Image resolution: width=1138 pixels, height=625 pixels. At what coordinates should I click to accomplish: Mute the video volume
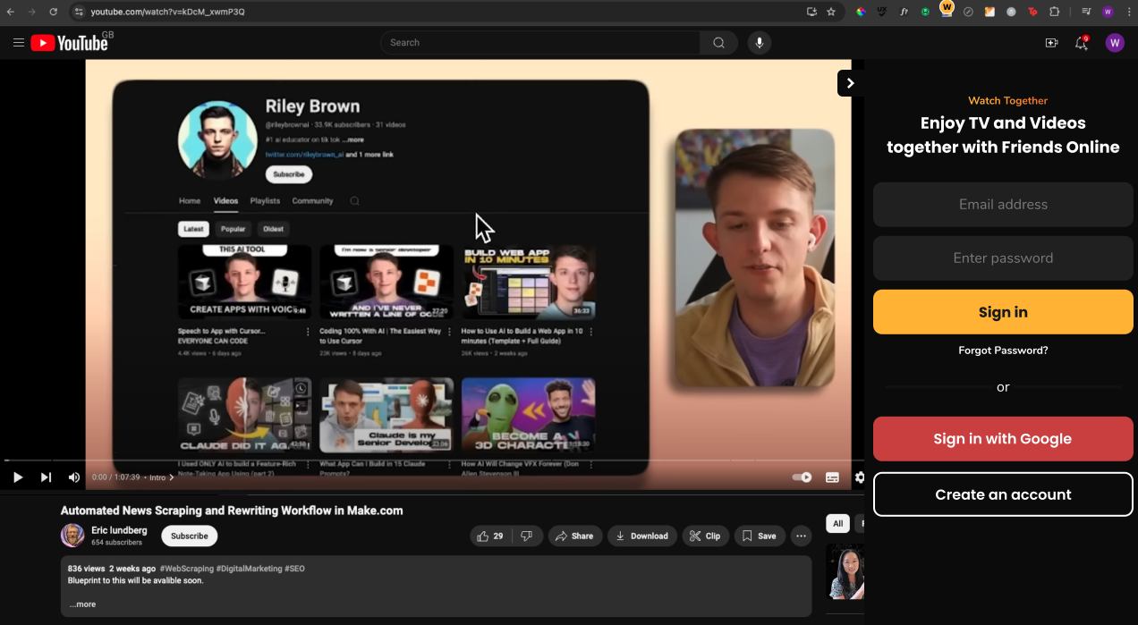pyautogui.click(x=74, y=477)
